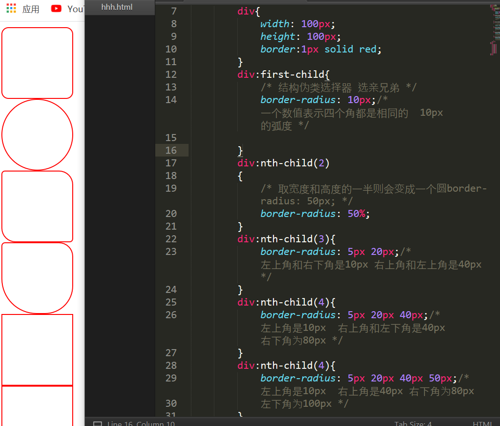
Task: Toggle the side bar icon in status bar
Action: (x=98, y=424)
